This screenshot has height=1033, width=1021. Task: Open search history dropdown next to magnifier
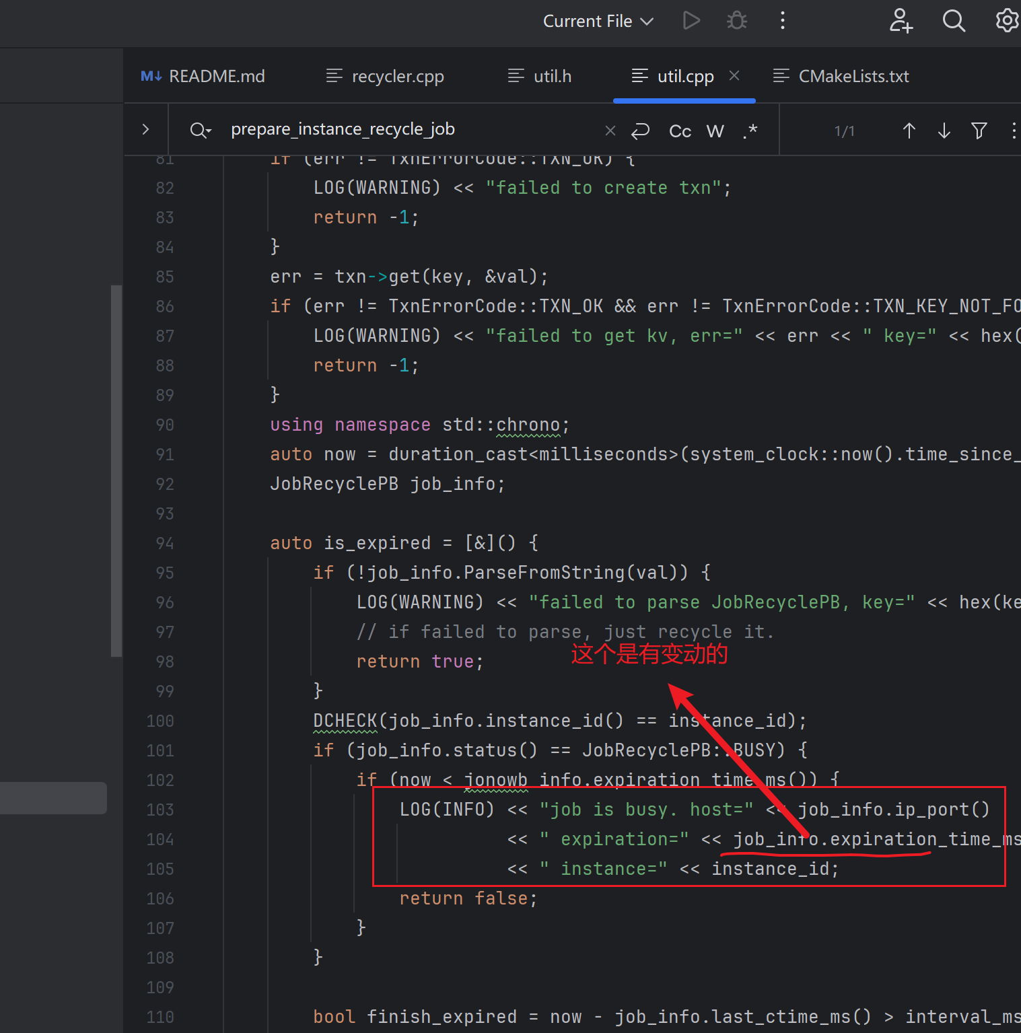(201, 130)
